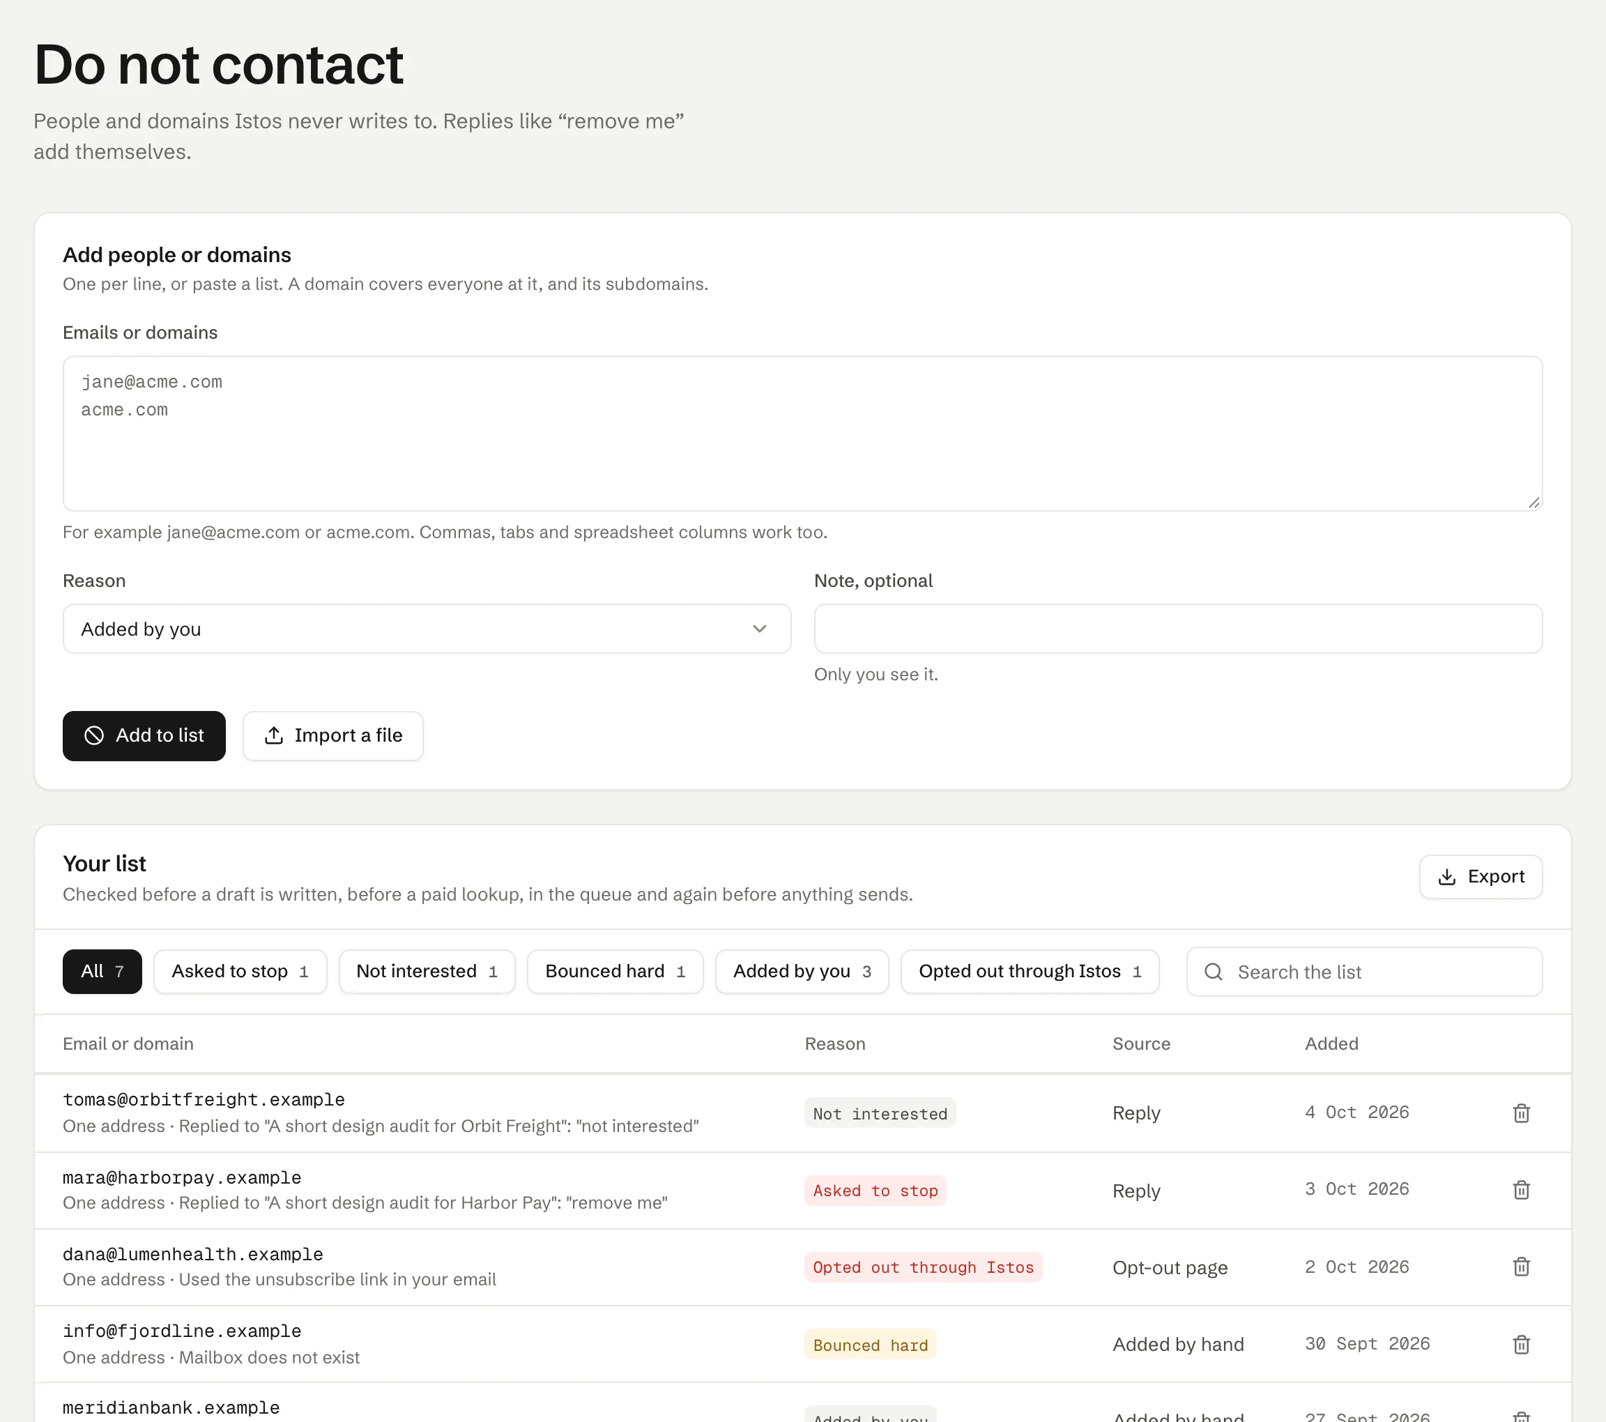Click the 4 Oct 2026 date
The image size is (1606, 1422).
1357,1113
